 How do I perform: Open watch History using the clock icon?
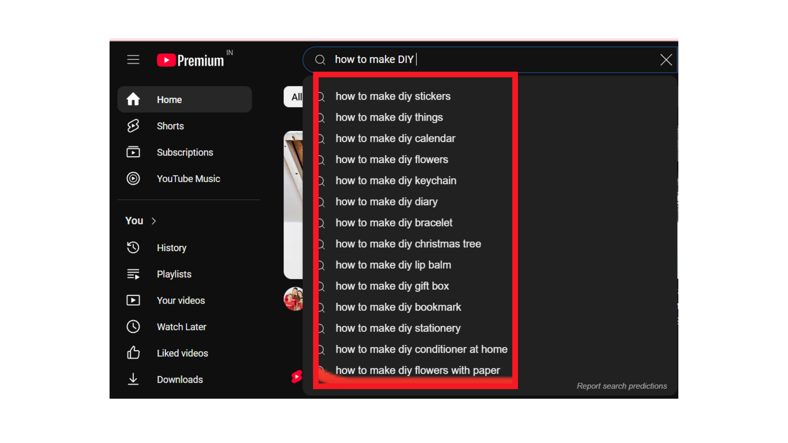[x=133, y=247]
